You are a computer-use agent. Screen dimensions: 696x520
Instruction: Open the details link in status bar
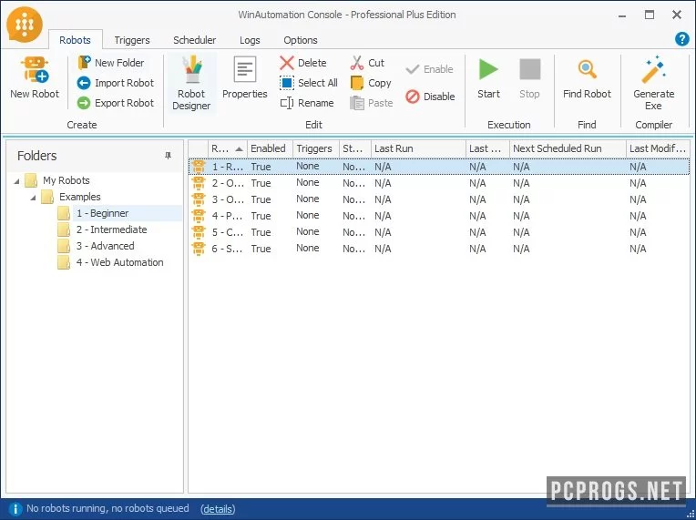(x=218, y=509)
